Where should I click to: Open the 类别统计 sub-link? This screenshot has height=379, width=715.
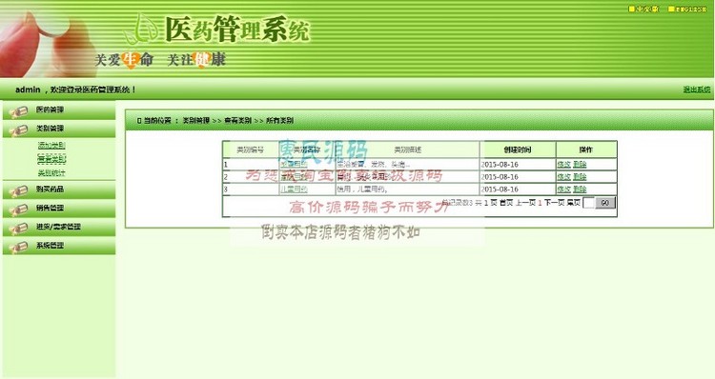click(x=51, y=173)
